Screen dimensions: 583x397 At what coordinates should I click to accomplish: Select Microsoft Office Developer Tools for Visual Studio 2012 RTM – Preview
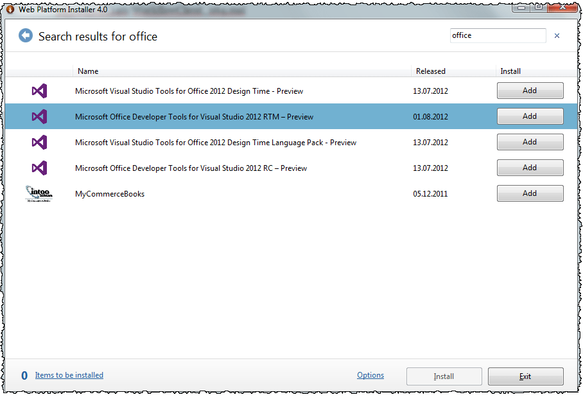point(194,117)
